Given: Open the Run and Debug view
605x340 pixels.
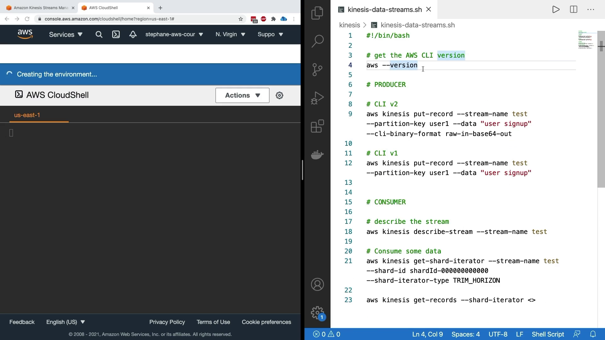Looking at the screenshot, I should (317, 98).
